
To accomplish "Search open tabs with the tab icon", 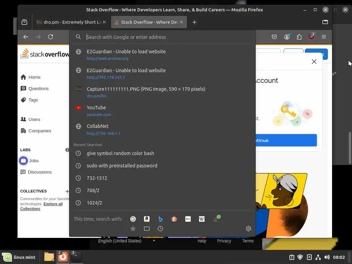I will (146, 229).
